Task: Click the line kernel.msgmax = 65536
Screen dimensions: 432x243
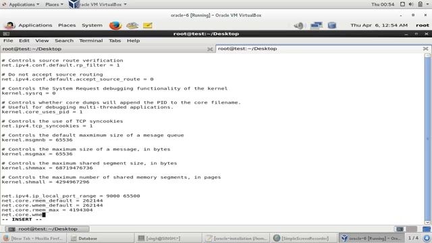Action: tap(37, 154)
